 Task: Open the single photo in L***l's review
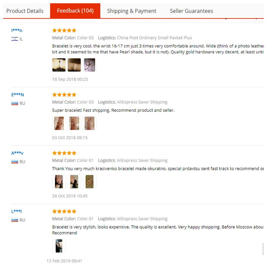tap(59, 246)
